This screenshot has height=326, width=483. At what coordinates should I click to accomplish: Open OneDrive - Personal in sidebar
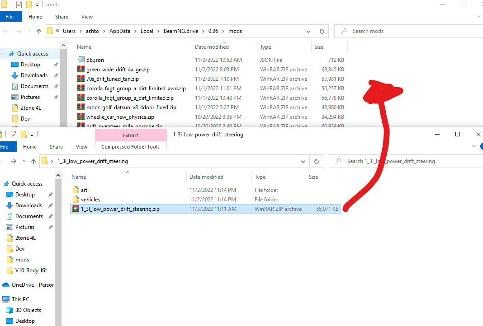[x=33, y=285]
